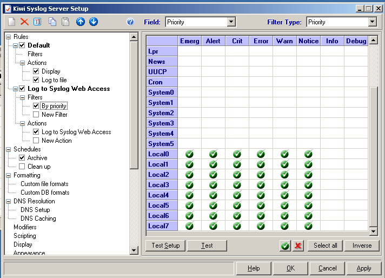Click the Paste toolbar icon

(x=65, y=22)
